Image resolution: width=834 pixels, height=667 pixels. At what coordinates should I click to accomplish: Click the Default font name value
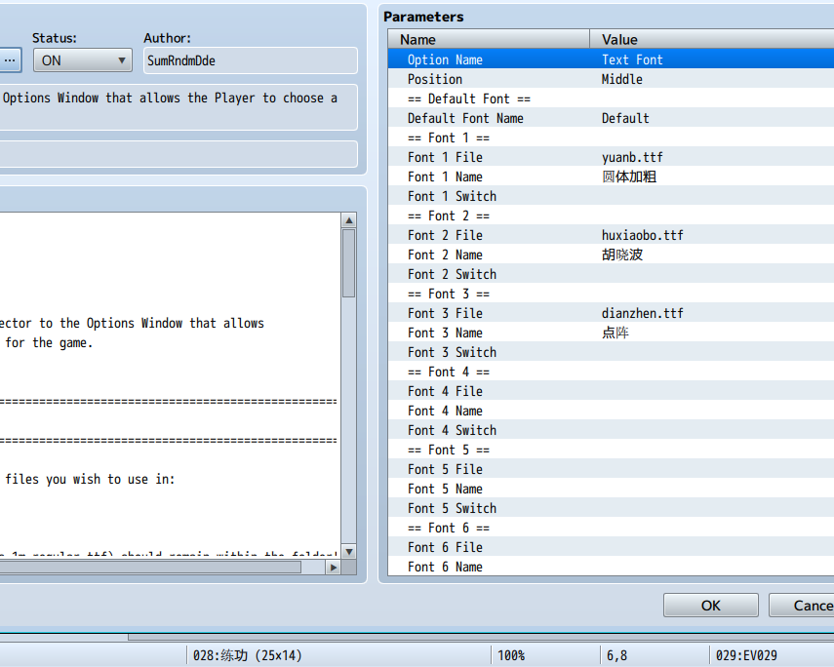point(625,118)
